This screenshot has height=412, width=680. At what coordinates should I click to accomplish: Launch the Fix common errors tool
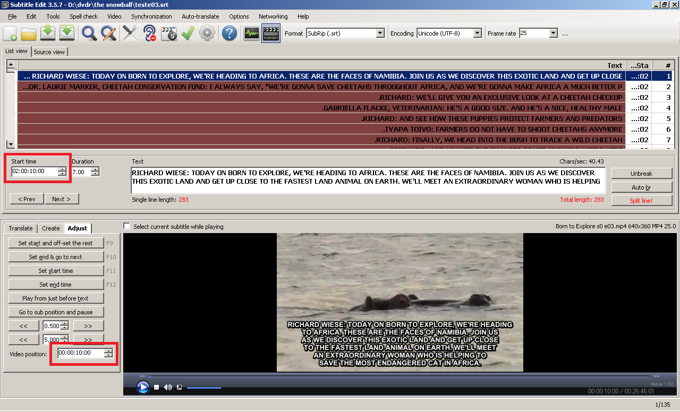point(131,33)
